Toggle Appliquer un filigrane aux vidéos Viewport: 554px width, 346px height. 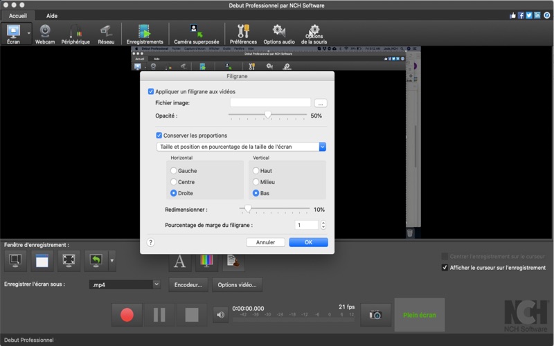151,91
